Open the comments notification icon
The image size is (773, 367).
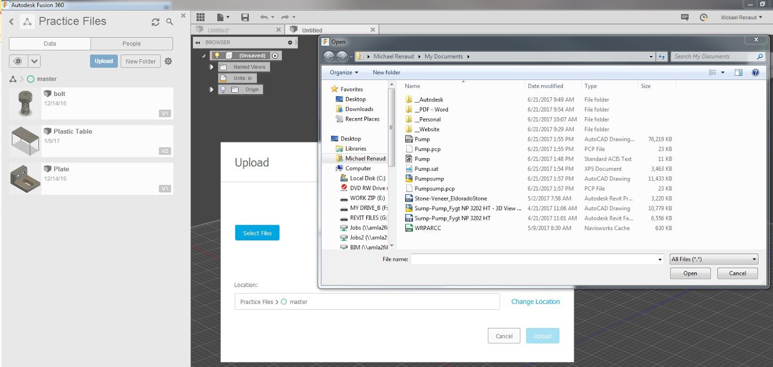point(685,17)
